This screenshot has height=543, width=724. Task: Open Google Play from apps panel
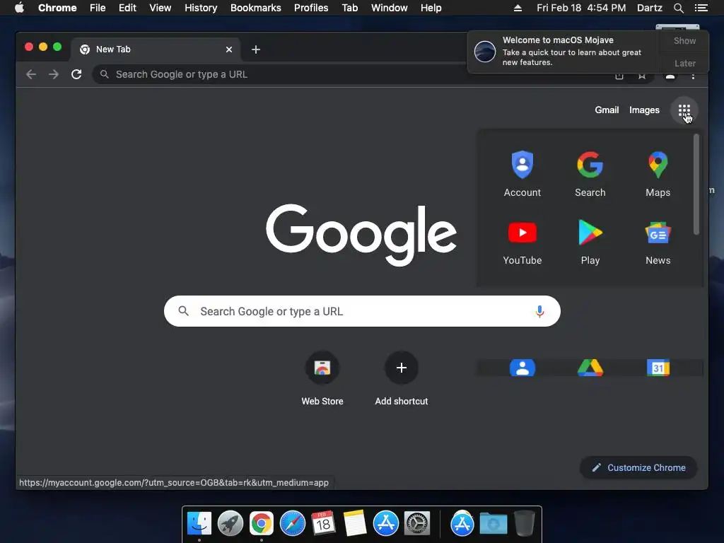(x=590, y=242)
